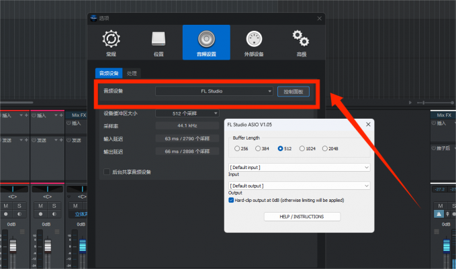Select the 384 buffer length radio button
456x269 pixels.
[x=258, y=148]
